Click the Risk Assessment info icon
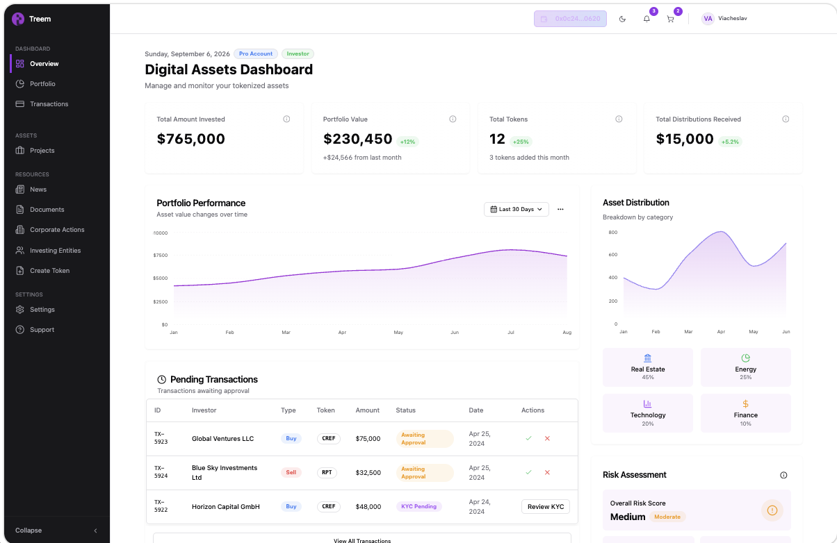837x543 pixels. (783, 475)
